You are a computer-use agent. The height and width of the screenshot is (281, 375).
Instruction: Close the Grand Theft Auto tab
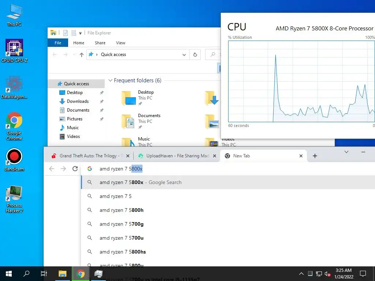(128, 156)
